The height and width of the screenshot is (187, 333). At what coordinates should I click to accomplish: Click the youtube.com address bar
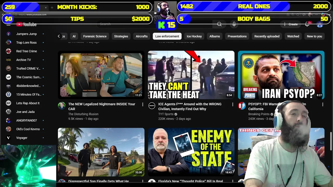33,15
